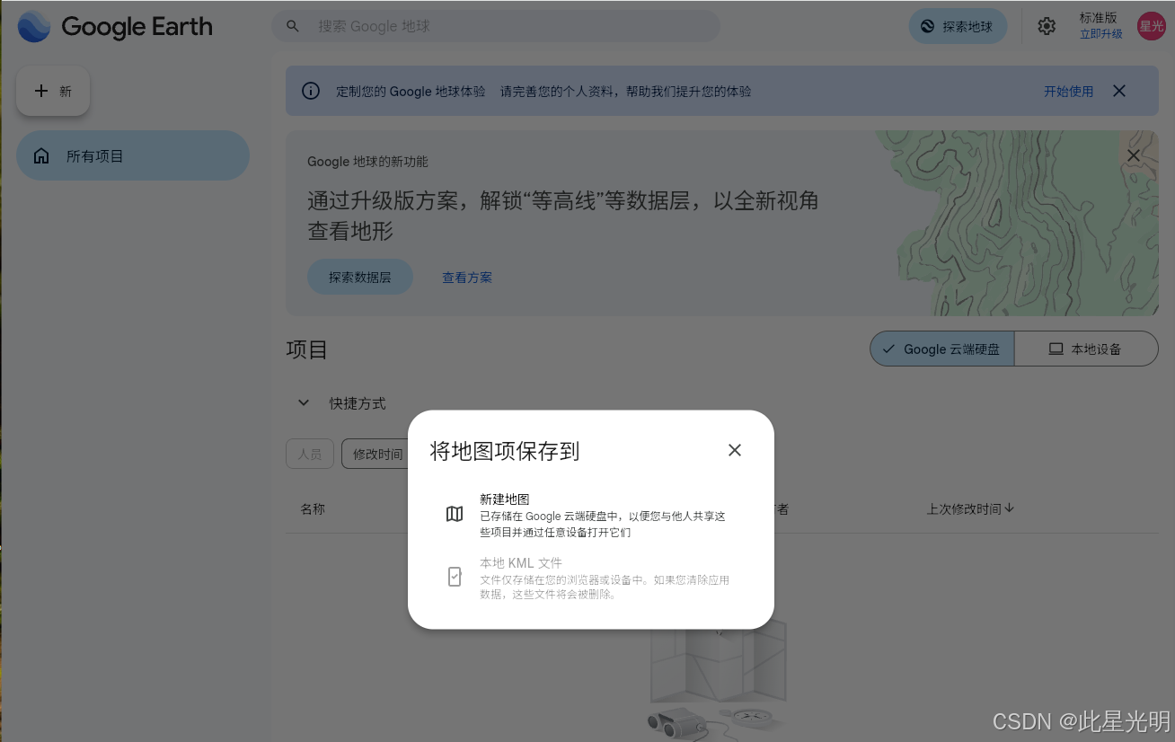Image resolution: width=1175 pixels, height=742 pixels.
Task: Select the Google 云端硬盘 tab
Action: tap(941, 349)
